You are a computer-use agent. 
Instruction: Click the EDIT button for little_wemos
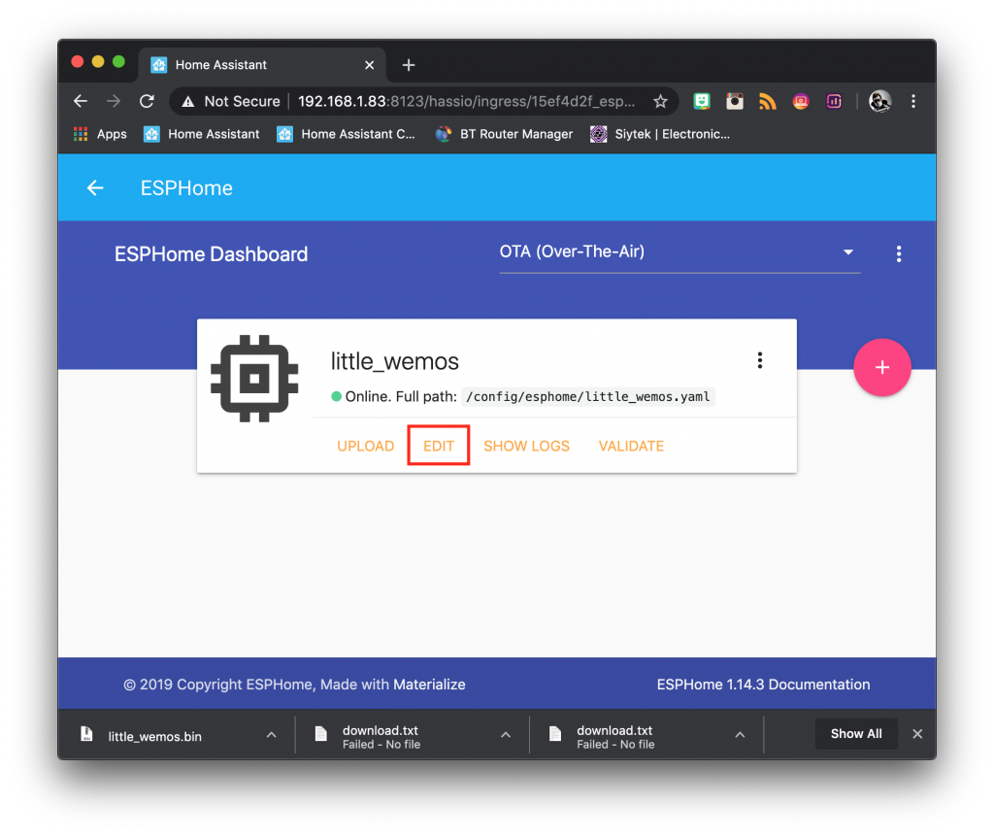pyautogui.click(x=439, y=446)
